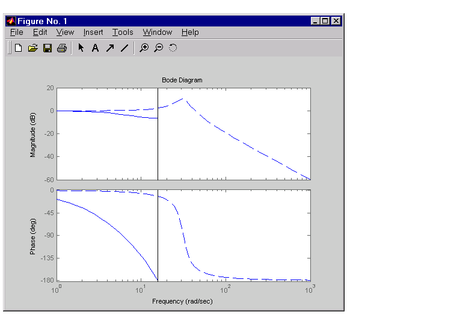Toggle the Edit Plot arrow pointer tool
The height and width of the screenshot is (315, 451).
(x=81, y=48)
